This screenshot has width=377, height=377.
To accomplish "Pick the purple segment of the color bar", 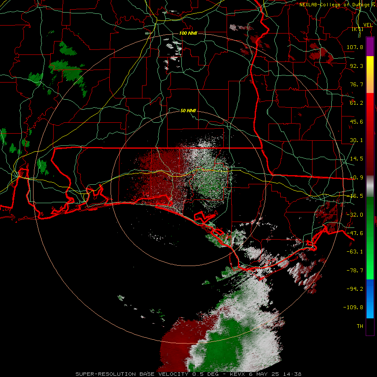I will 370,46.
